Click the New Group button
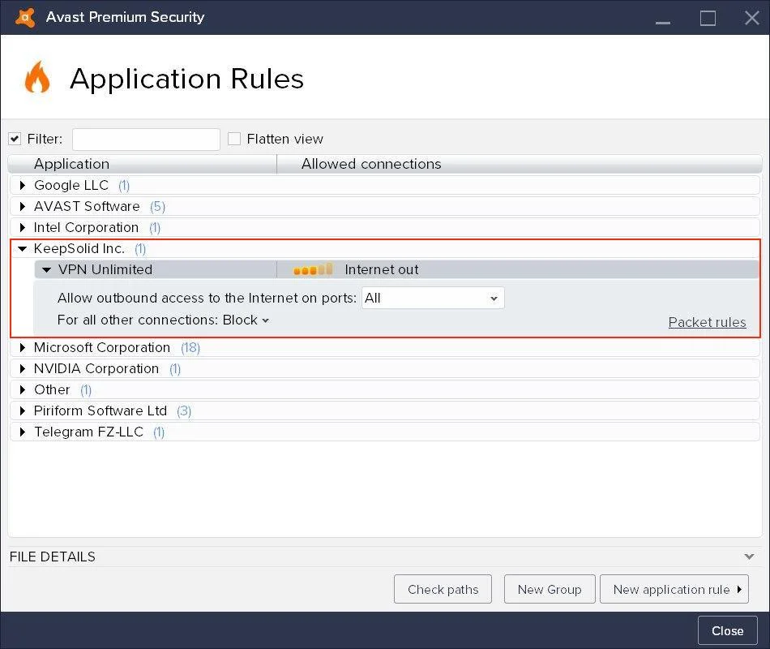The height and width of the screenshot is (649, 770). point(549,589)
